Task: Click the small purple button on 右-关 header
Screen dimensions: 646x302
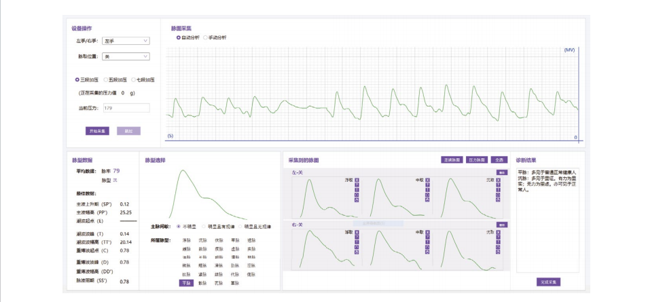Action: 502,225
